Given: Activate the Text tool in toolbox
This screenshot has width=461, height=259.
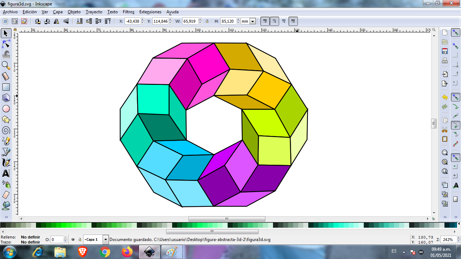Looking at the screenshot, I should 6,173.
